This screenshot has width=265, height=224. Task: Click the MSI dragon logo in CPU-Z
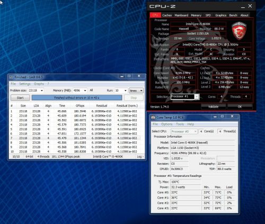[x=239, y=31]
